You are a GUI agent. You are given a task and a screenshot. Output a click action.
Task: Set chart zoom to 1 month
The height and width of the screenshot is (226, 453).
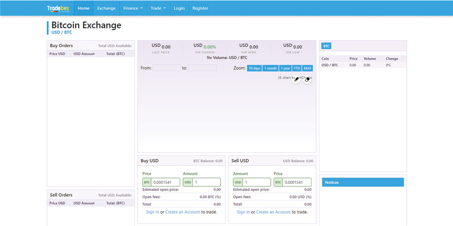point(270,68)
